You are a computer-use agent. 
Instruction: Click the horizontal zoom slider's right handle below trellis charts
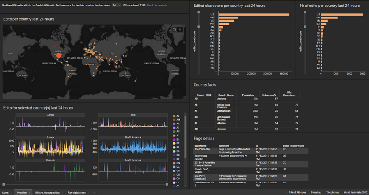pos(167,185)
